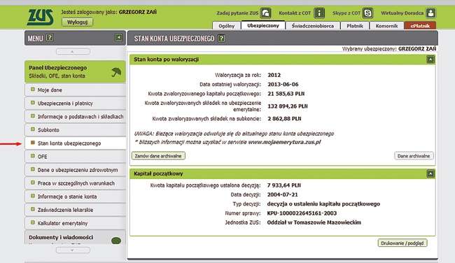Click the Wirtualny Doradca text link
Image resolution: width=455 pixels, height=263 pixels.
pos(402,13)
